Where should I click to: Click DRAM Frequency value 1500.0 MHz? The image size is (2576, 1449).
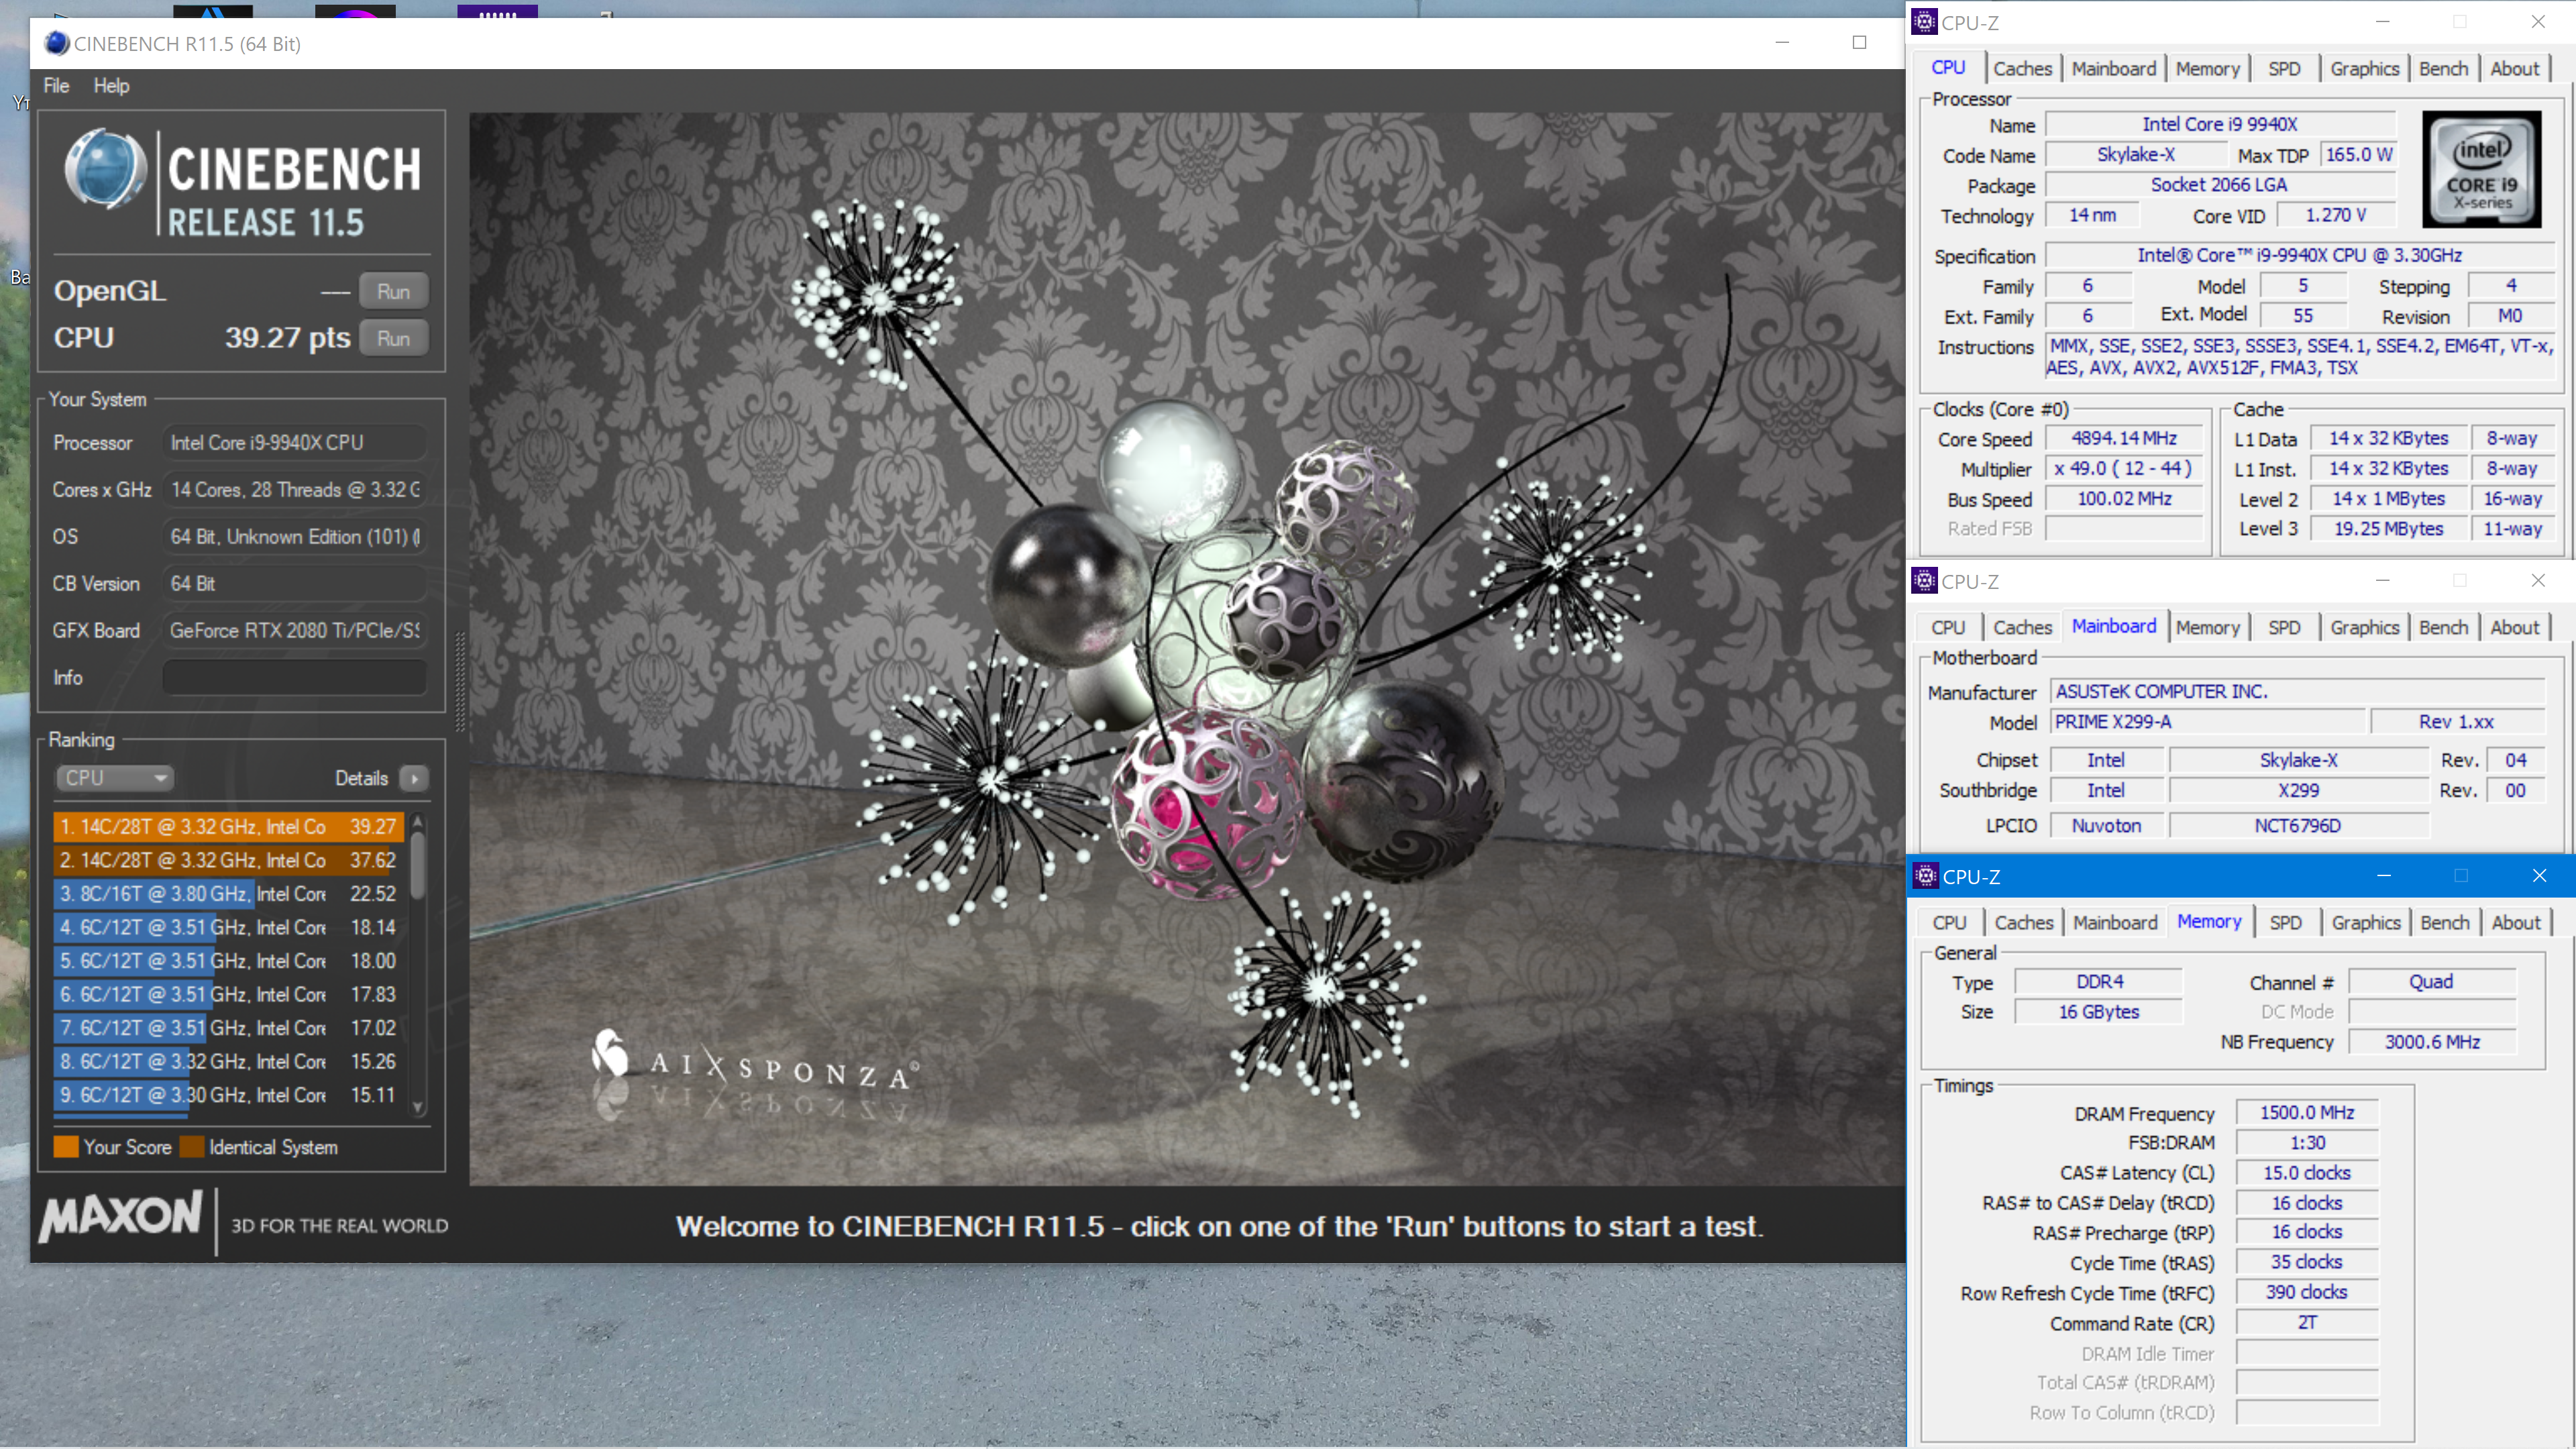point(2306,1112)
